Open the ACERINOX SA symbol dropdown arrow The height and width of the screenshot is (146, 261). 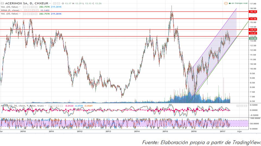coord(50,3)
